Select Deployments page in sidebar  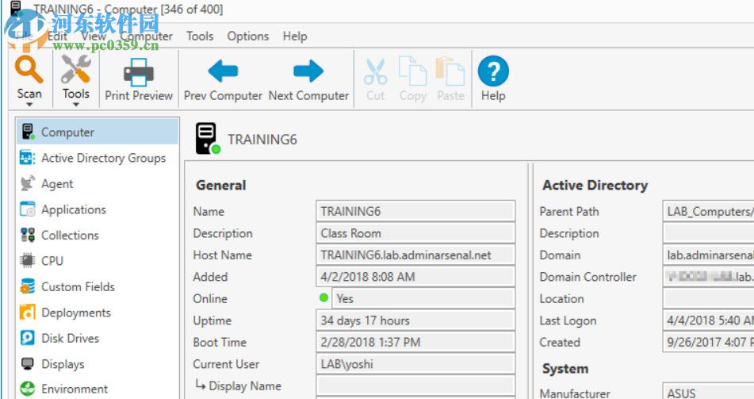click(98, 313)
